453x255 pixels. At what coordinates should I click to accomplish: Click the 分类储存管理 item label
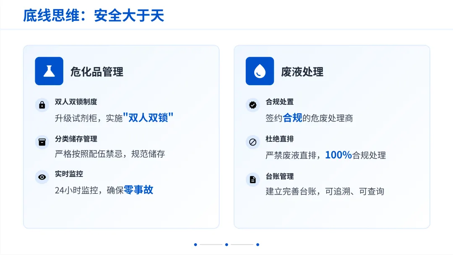pos(76,139)
